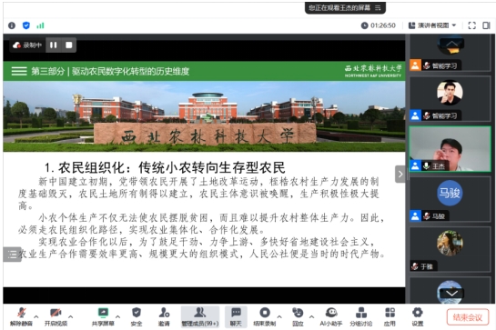This screenshot has width=496, height=330.
Task: Open the blue security shield icon
Action: (26, 25)
